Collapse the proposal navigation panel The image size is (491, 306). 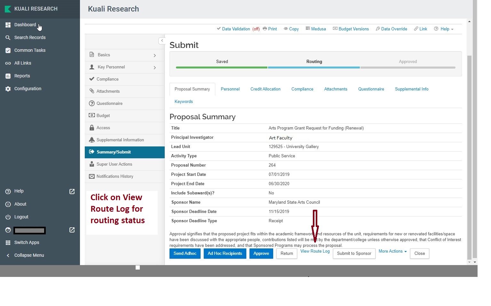point(162,41)
